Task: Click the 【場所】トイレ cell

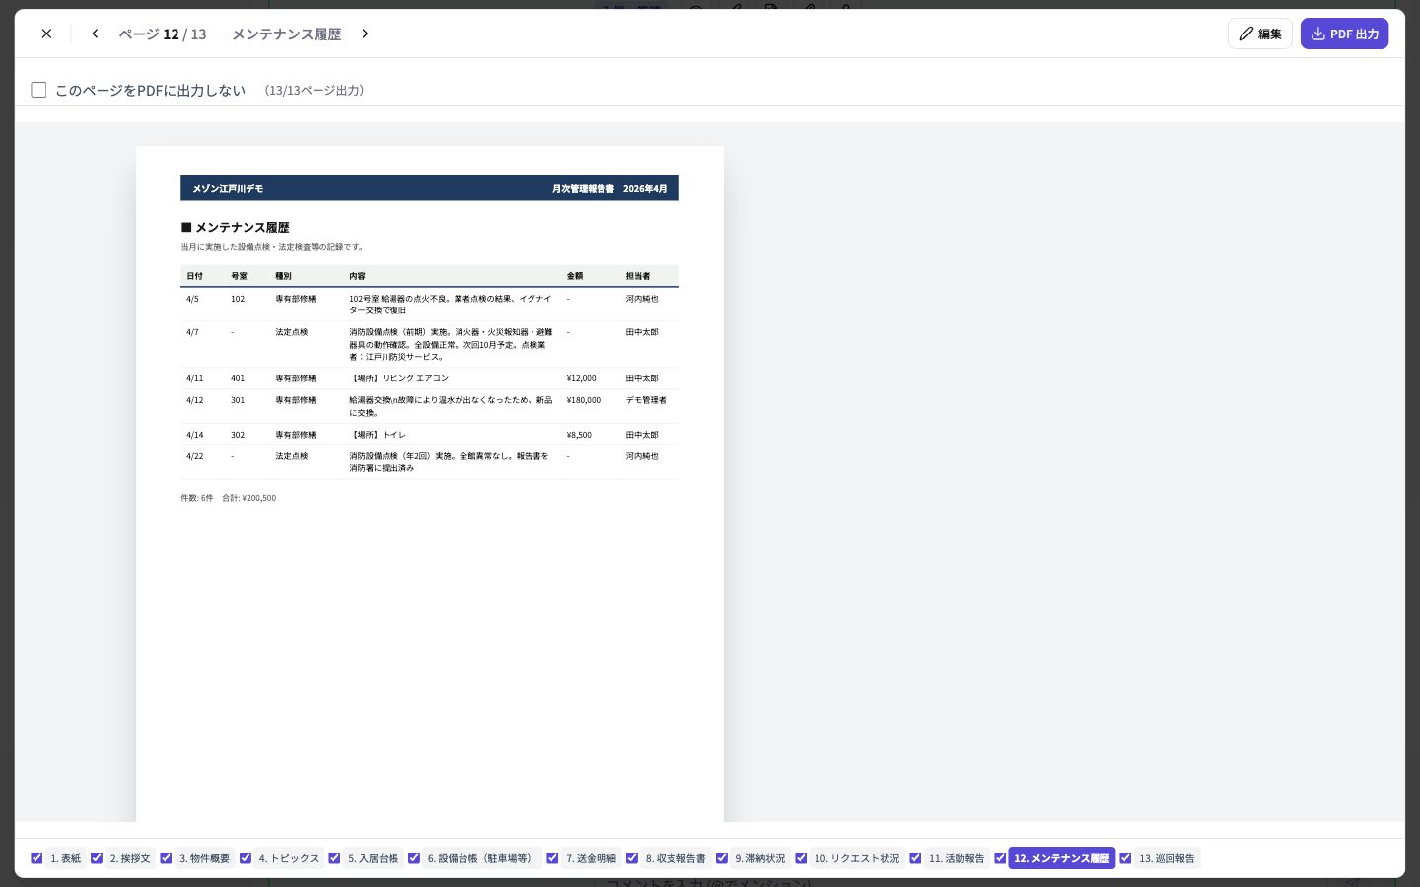Action: pyautogui.click(x=378, y=435)
